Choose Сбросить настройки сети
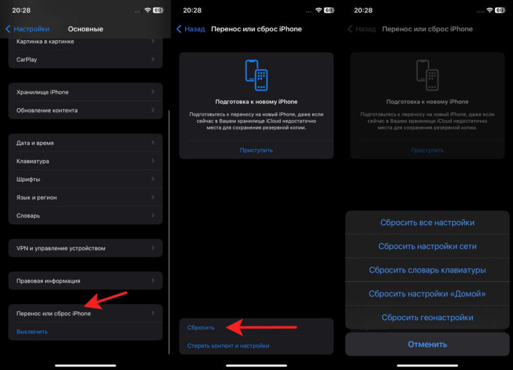The width and height of the screenshot is (513, 370). (427, 246)
